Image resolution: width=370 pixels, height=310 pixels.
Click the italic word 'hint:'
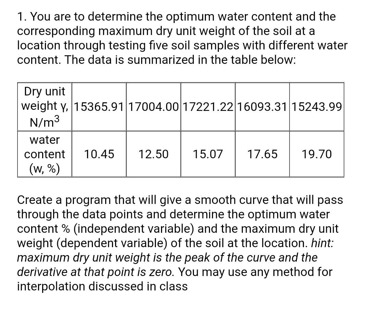(x=322, y=243)
